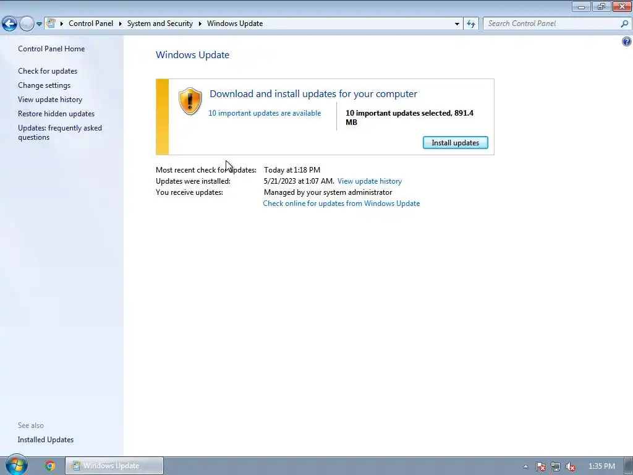Expand arrow after System and Security breadcrumb
The height and width of the screenshot is (475, 633).
[200, 24]
